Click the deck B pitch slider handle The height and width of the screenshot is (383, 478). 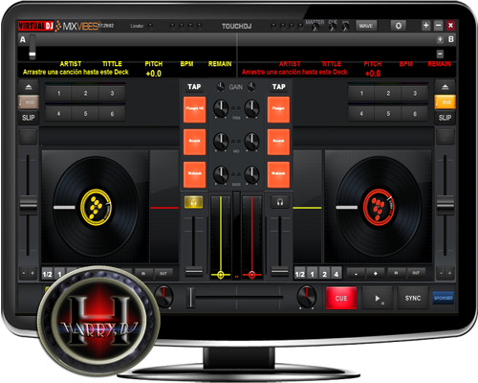coord(445,205)
